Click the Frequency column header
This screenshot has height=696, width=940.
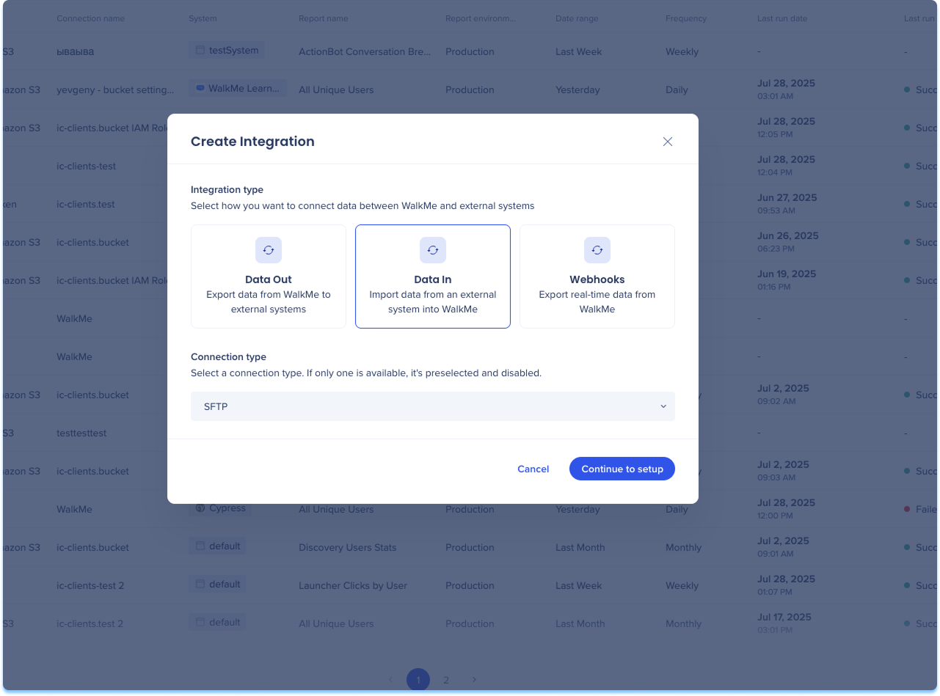[x=686, y=18]
